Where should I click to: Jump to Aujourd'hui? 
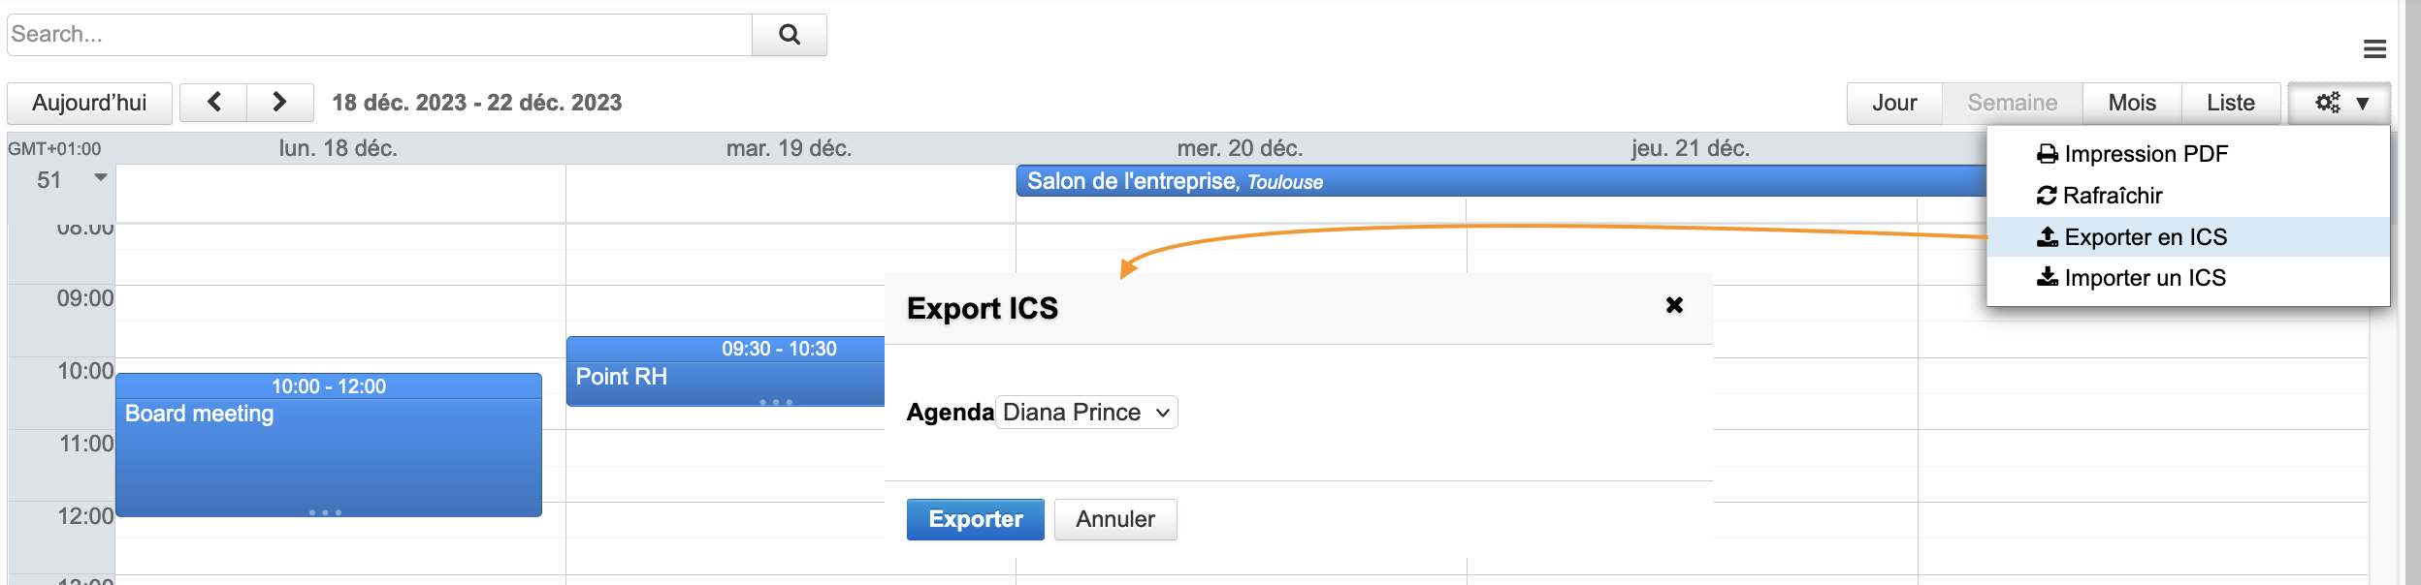coord(89,103)
